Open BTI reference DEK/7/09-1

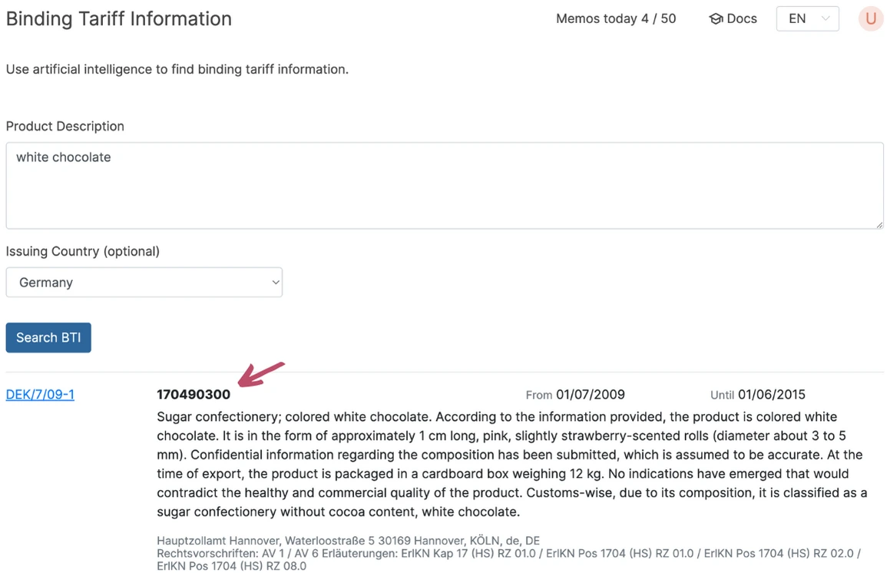click(40, 395)
